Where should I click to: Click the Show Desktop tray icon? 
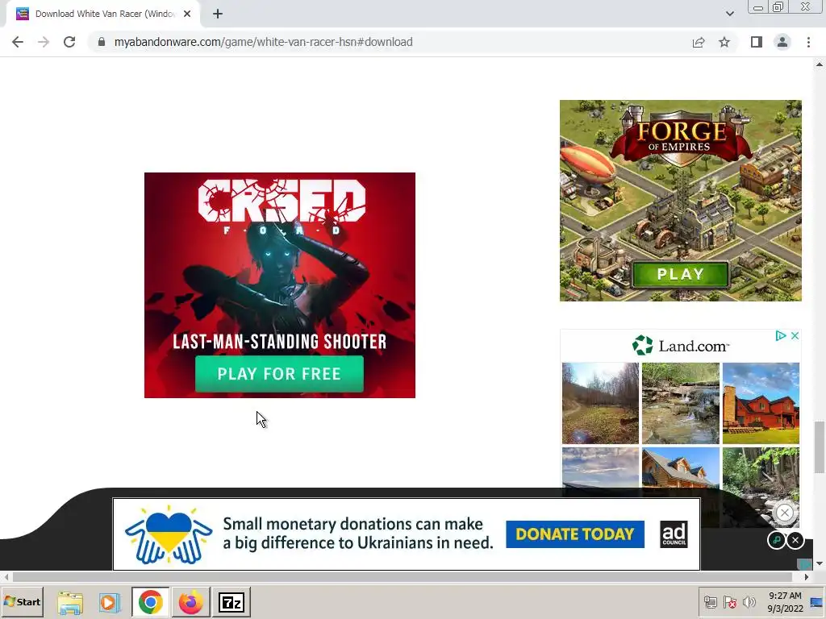[x=817, y=602]
